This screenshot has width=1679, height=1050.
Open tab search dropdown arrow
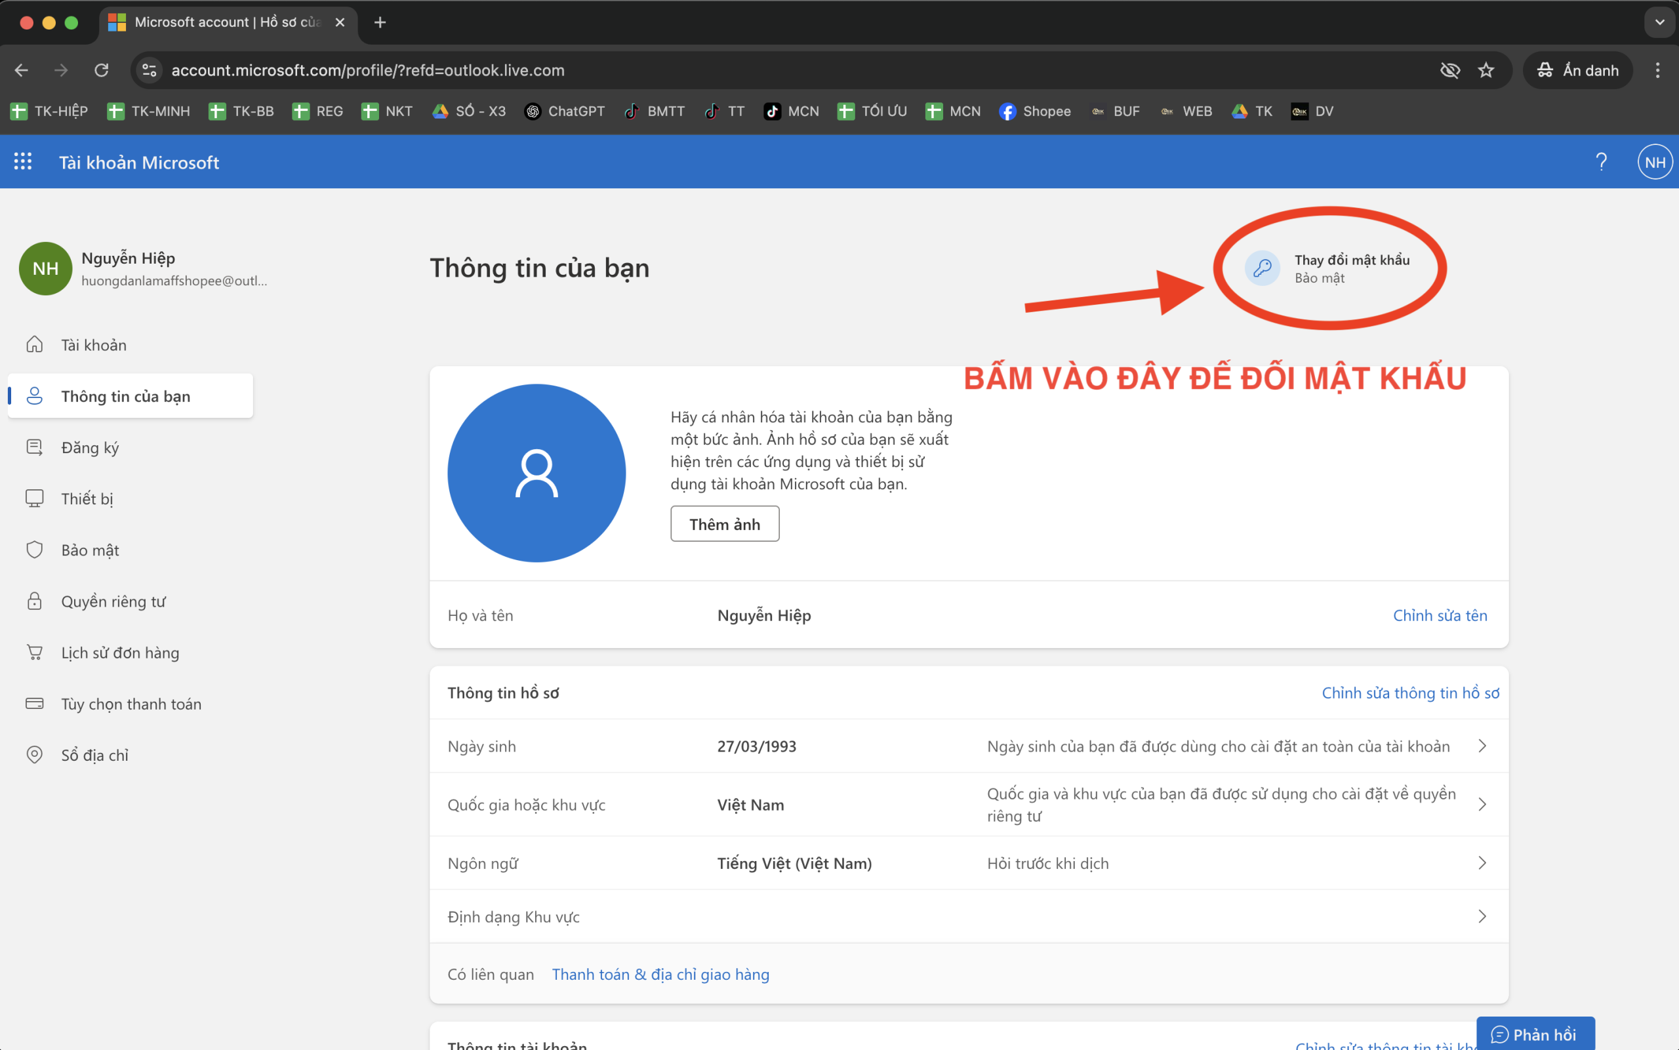click(1659, 22)
